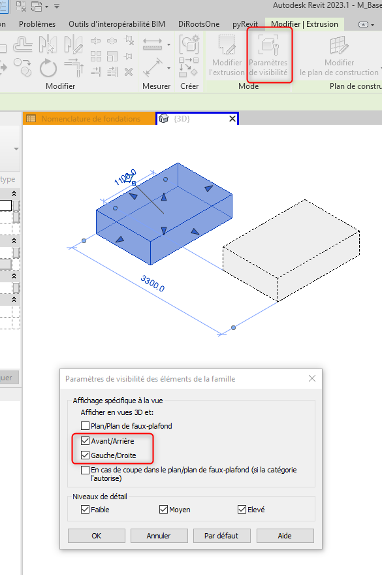Select the Array tool
The image size is (382, 575).
pos(96,56)
